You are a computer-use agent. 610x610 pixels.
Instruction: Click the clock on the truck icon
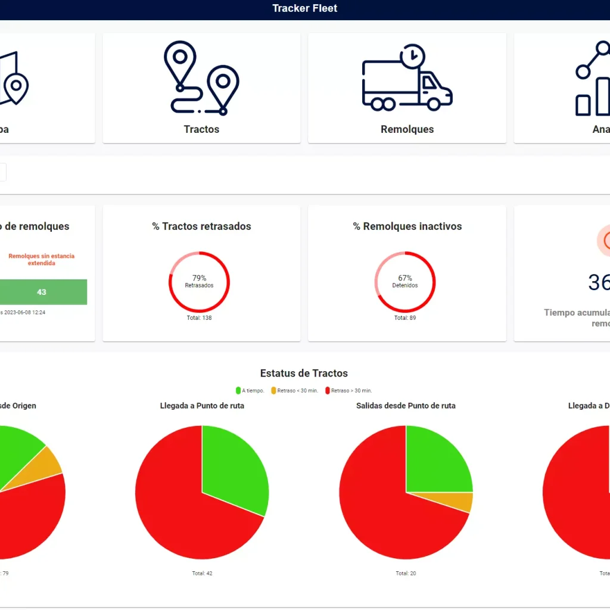pyautogui.click(x=412, y=56)
